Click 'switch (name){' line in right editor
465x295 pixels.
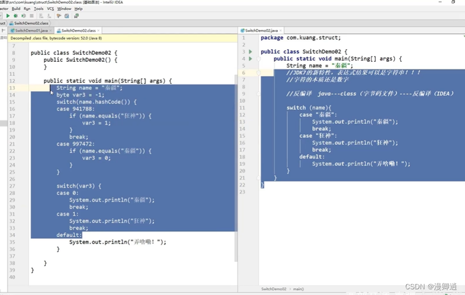(x=309, y=108)
